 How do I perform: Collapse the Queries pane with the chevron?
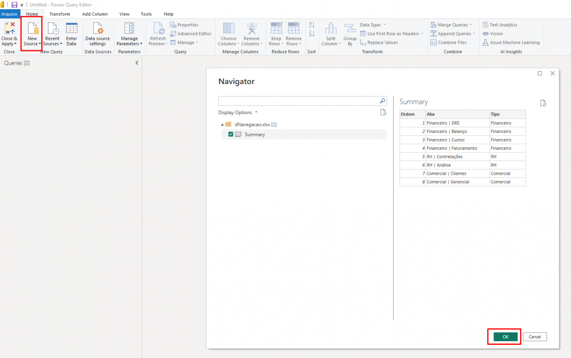[x=137, y=63]
